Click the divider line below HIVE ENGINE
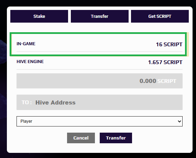This screenshot has width=196, height=158. click(99, 70)
